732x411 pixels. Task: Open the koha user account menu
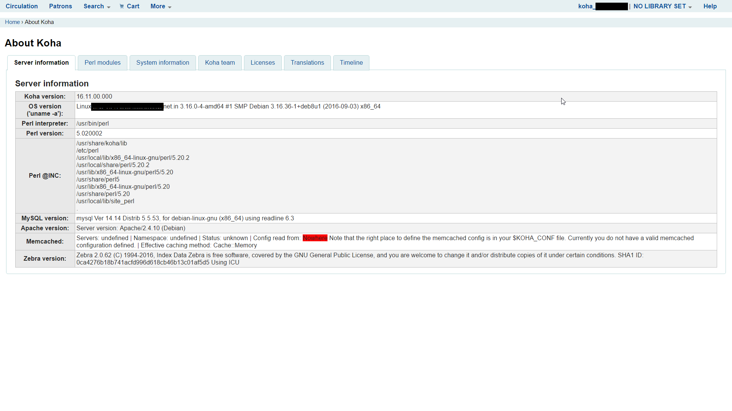603,6
